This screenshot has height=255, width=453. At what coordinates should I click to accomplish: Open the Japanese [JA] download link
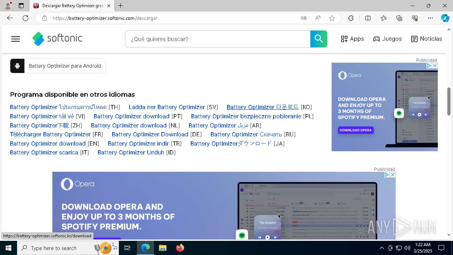tap(231, 143)
